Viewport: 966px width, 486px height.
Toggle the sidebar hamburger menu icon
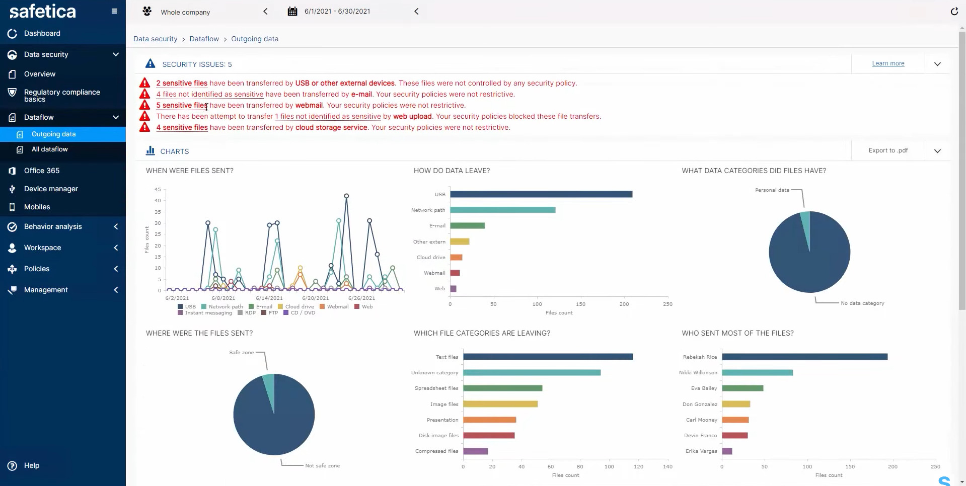click(x=114, y=11)
